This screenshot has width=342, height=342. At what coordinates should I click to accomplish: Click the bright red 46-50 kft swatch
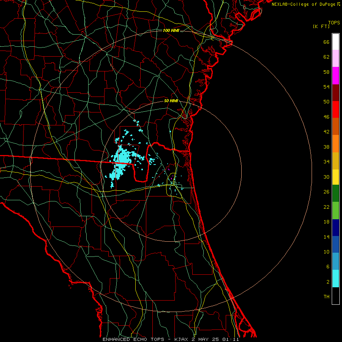tap(336, 109)
